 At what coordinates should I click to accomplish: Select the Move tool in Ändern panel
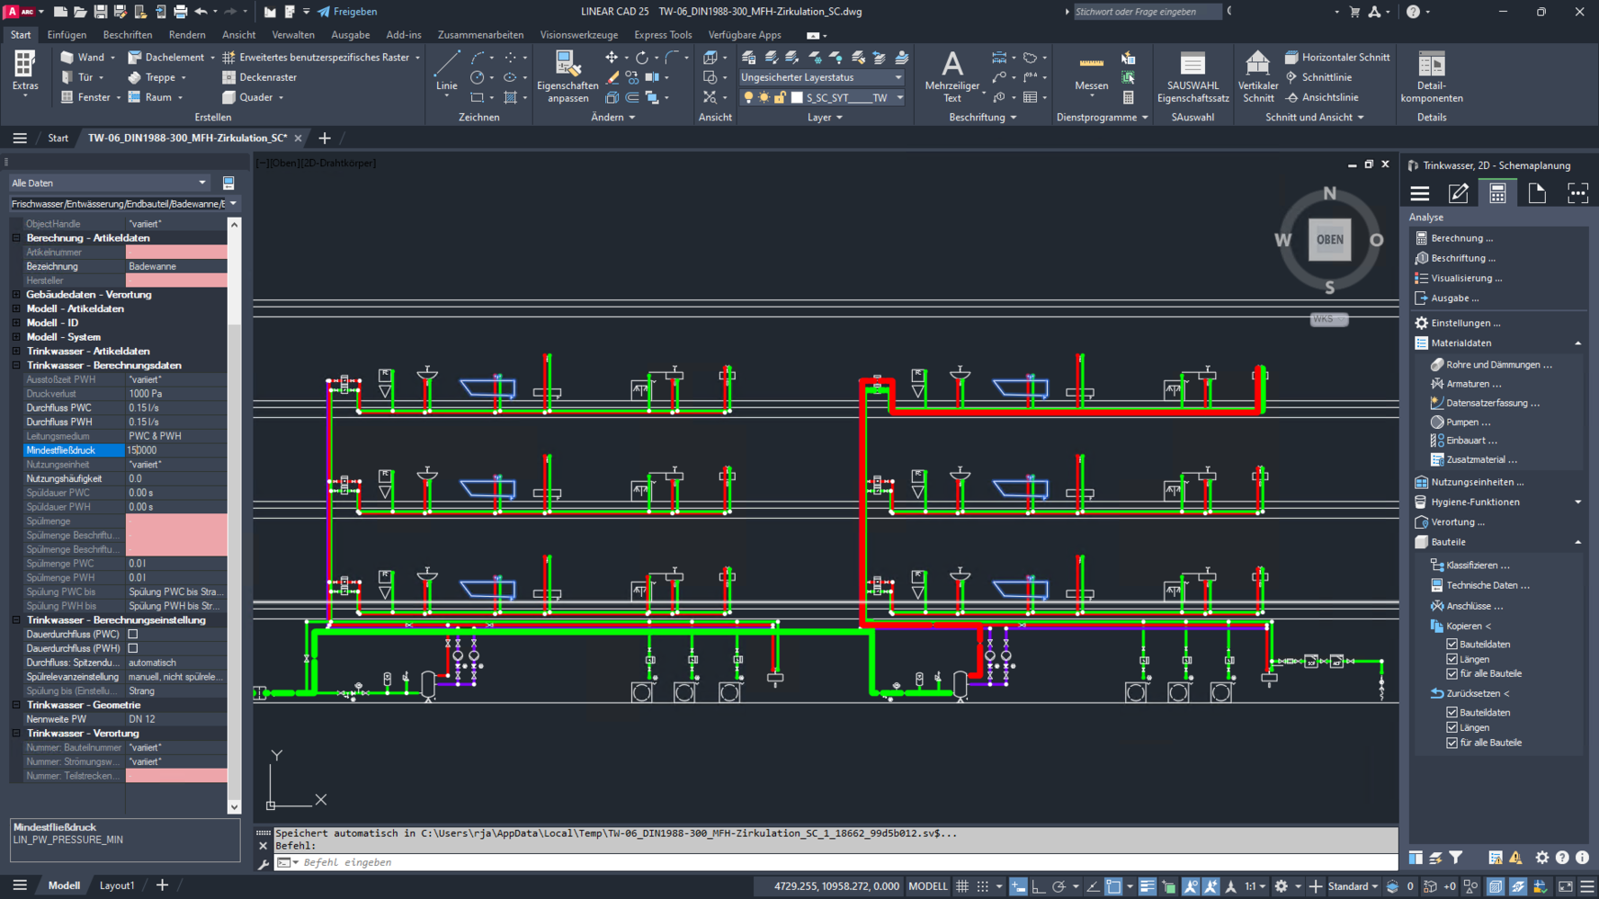click(612, 58)
